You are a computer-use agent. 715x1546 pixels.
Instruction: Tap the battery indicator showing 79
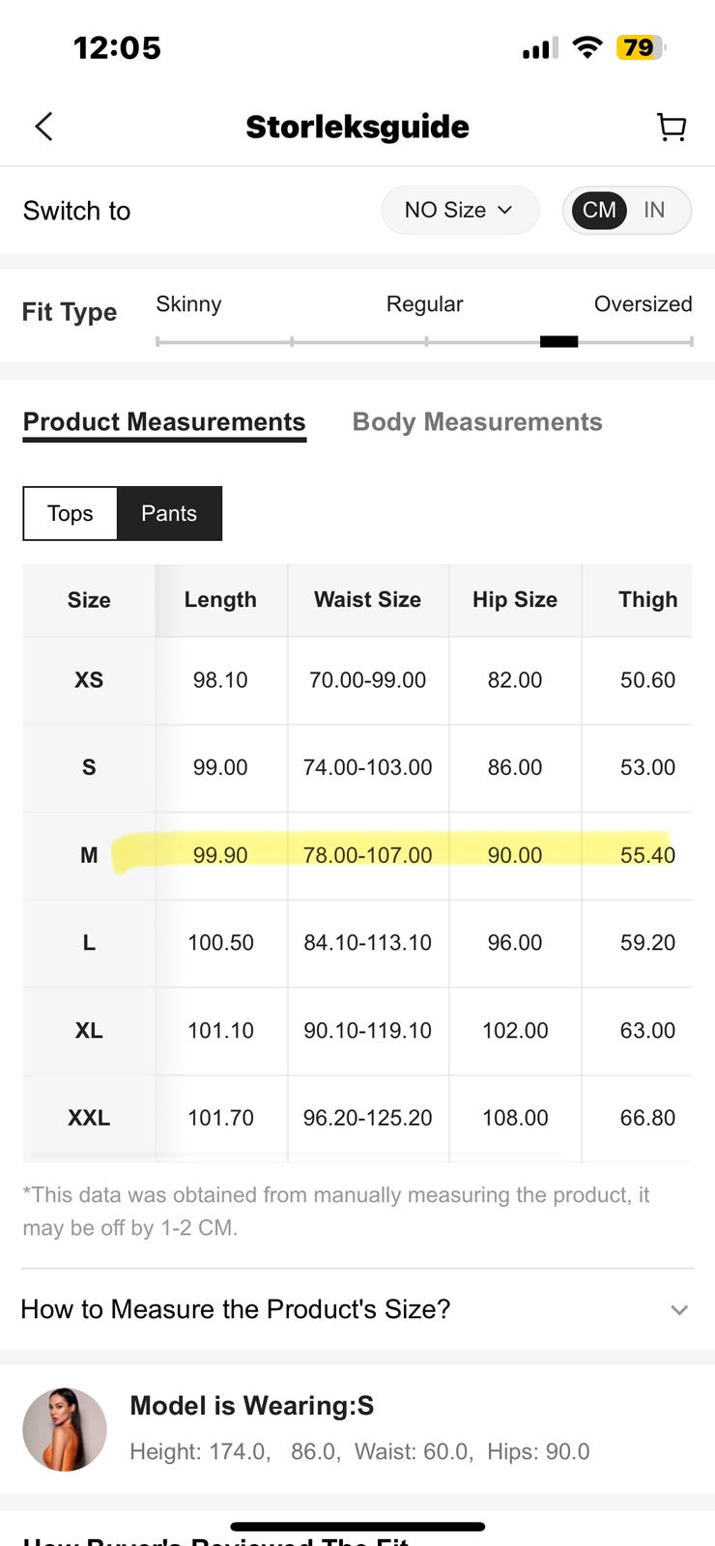640,47
